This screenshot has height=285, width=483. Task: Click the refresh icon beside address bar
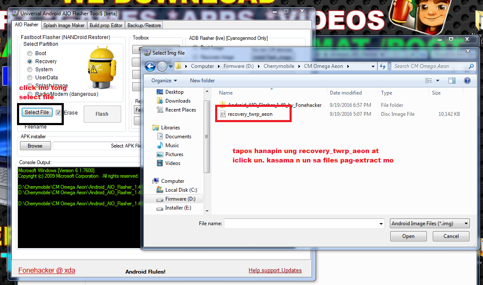(x=383, y=66)
